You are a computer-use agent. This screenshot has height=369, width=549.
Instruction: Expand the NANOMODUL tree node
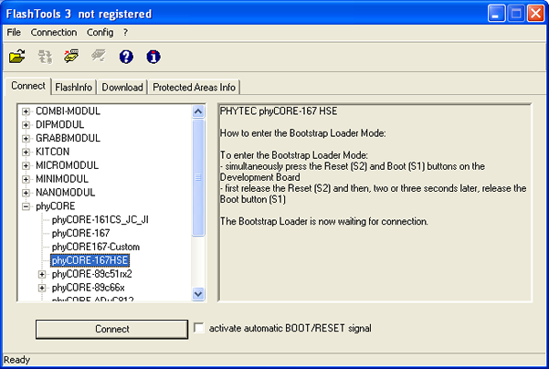(x=26, y=193)
